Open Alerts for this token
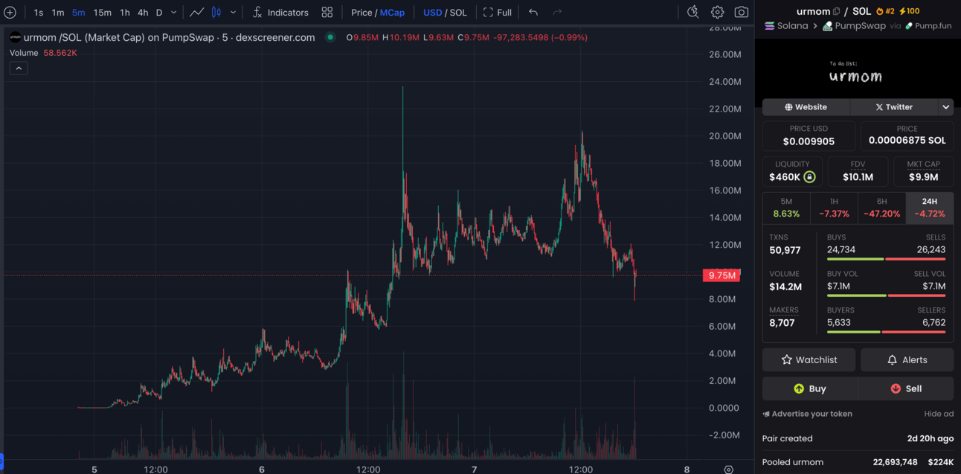Viewport: 961px width, 474px height. click(907, 360)
